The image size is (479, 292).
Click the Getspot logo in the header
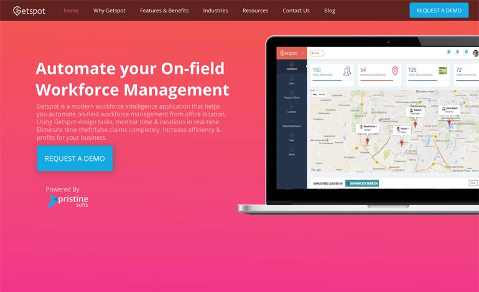(x=29, y=11)
